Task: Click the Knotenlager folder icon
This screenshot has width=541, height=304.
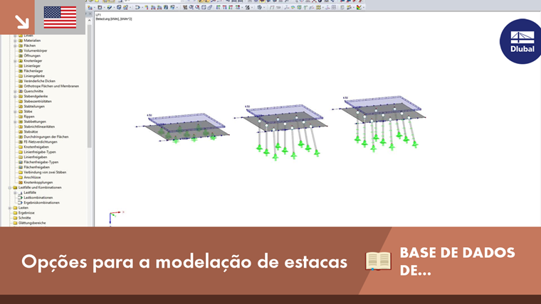Action: pos(21,60)
